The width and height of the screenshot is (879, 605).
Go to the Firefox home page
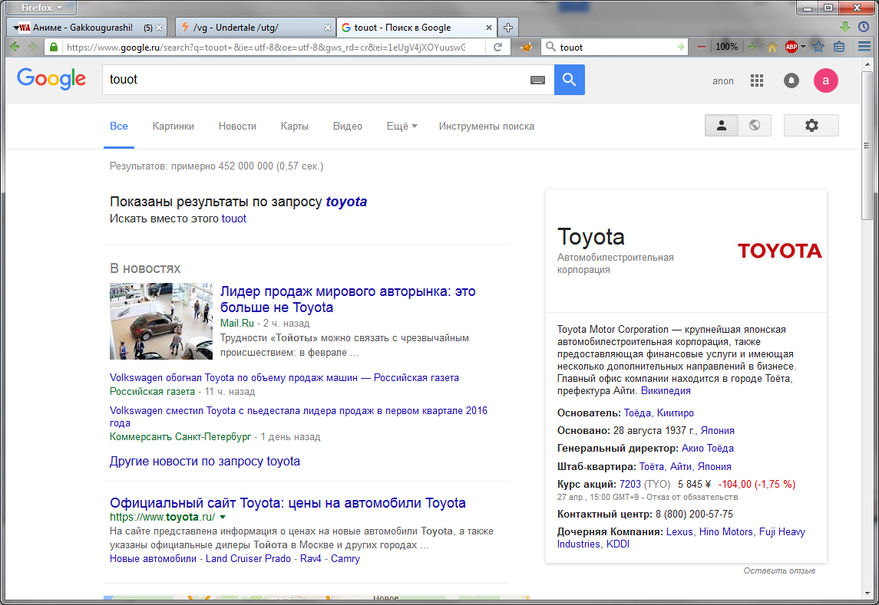tap(772, 47)
